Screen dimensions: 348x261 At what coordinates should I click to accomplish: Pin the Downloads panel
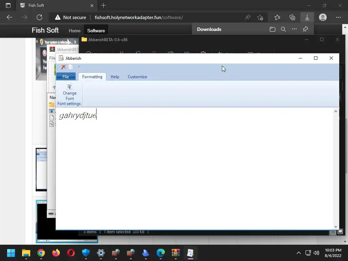point(306,29)
